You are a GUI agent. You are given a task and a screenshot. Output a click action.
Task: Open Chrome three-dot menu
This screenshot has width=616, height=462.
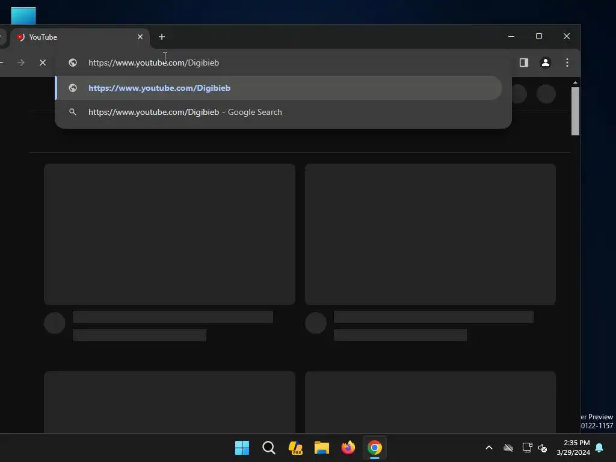coord(567,63)
